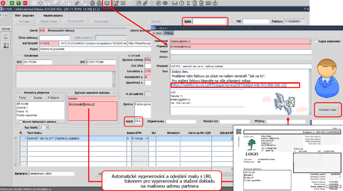Expand the Typ řádků dropdown

click(x=47, y=128)
